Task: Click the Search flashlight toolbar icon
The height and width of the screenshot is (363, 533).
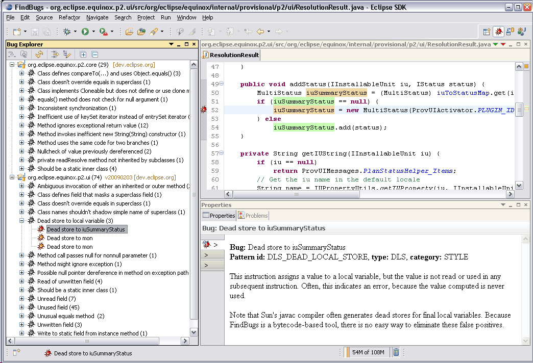Action: (154, 32)
